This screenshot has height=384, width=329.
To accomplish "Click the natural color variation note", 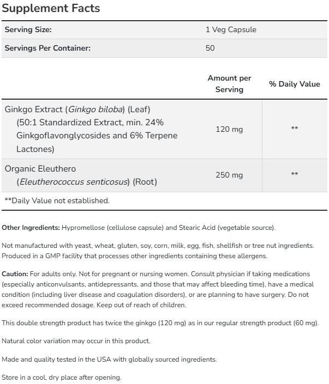I will click(76, 341).
